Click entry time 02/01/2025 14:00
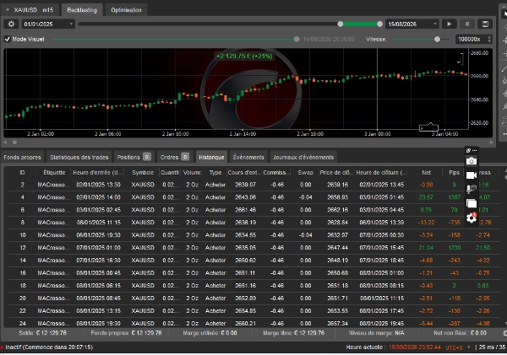Screen dimensions: 507x355 pyautogui.click(x=98, y=197)
